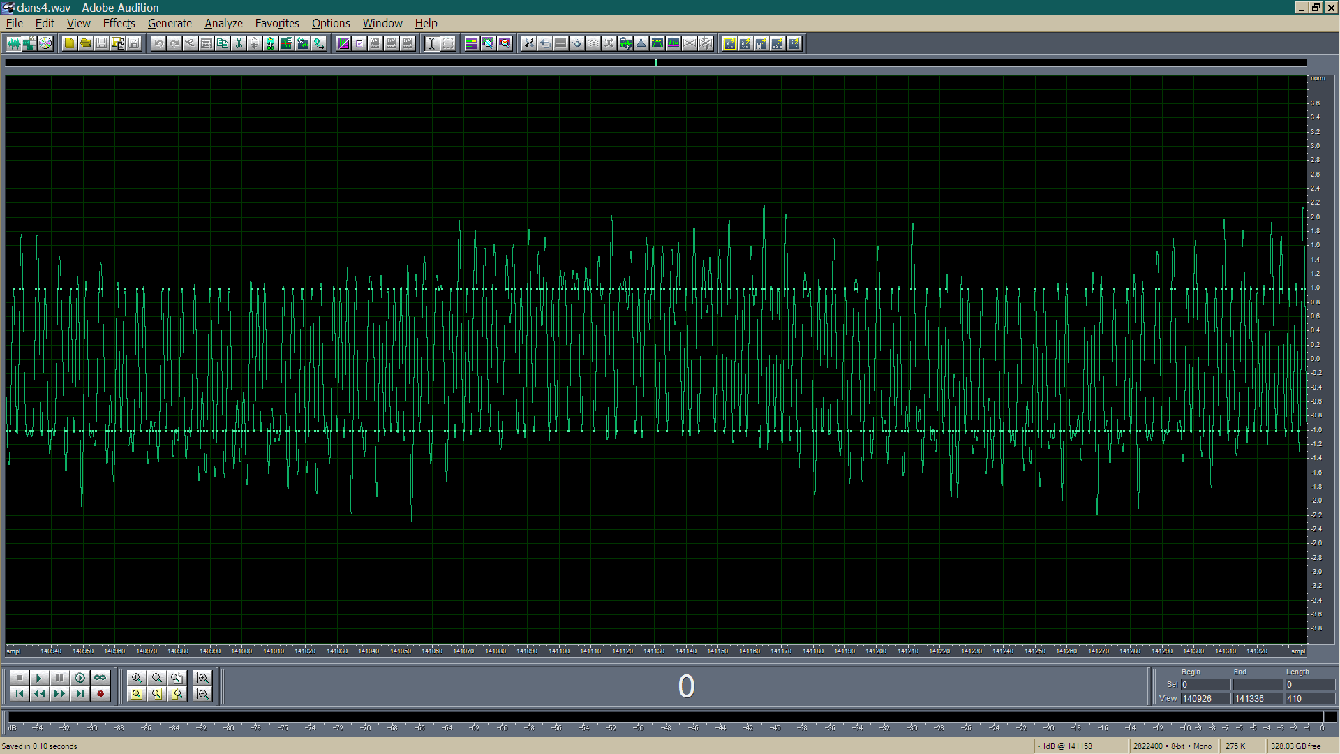Pause playback with the Pause button
The height and width of the screenshot is (754, 1340).
[59, 677]
